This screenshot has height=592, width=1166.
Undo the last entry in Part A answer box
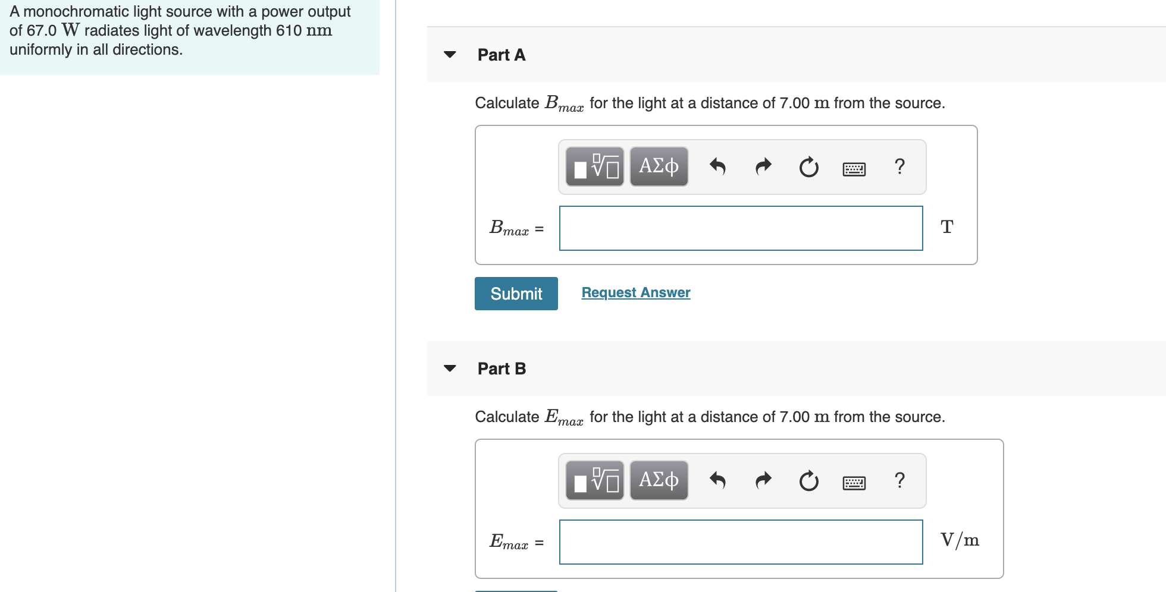[717, 167]
